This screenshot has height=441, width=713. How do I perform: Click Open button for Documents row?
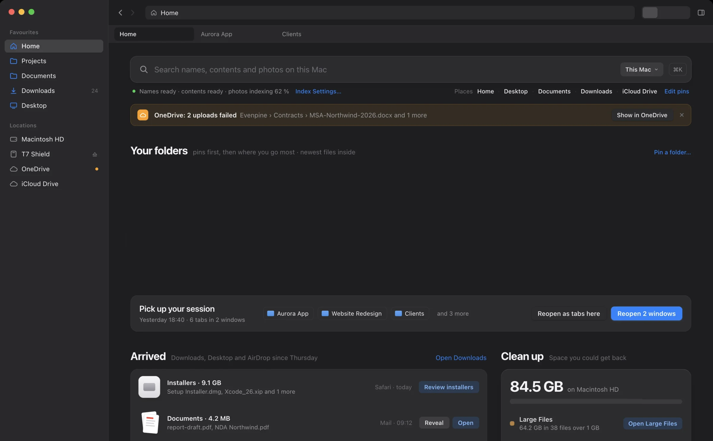[x=465, y=423]
